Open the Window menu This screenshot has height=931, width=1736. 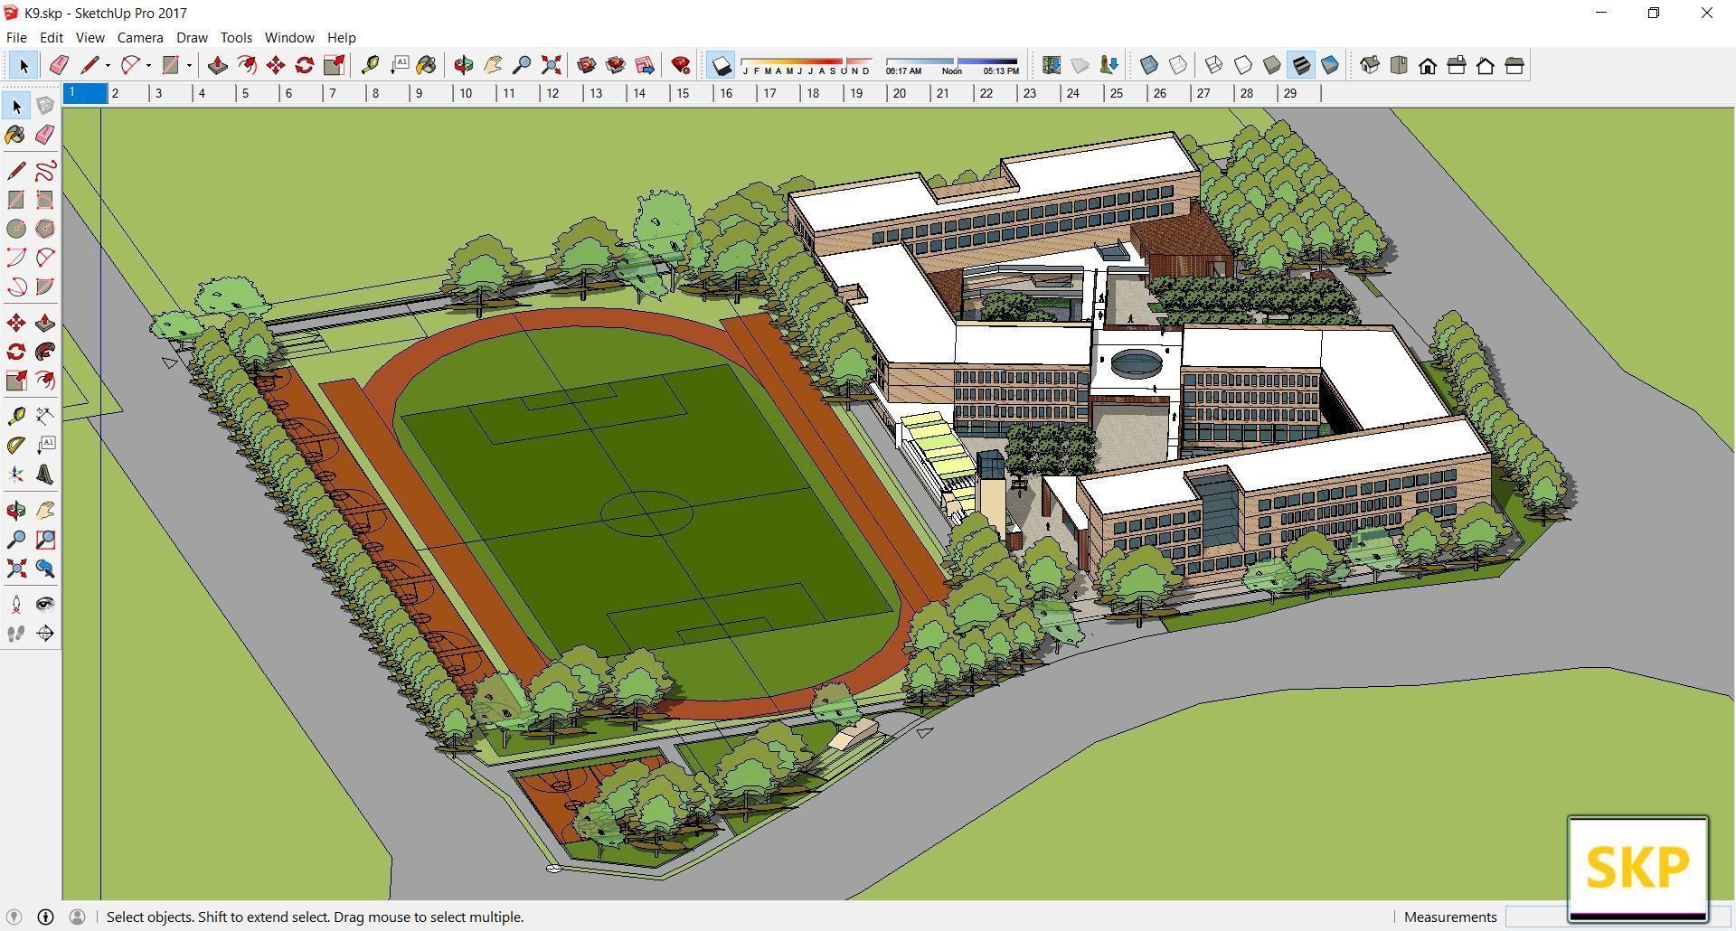289,37
